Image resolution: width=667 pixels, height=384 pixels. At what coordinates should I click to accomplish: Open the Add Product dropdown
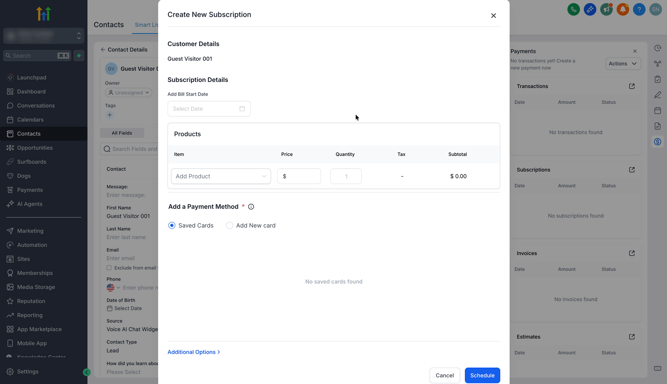[x=221, y=176]
